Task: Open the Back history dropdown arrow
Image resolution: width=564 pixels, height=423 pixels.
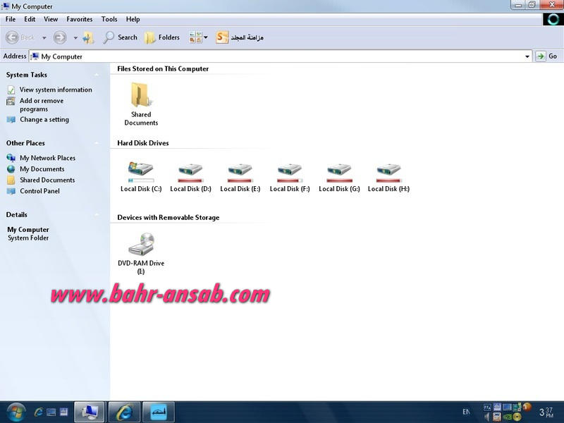Action: (44, 37)
